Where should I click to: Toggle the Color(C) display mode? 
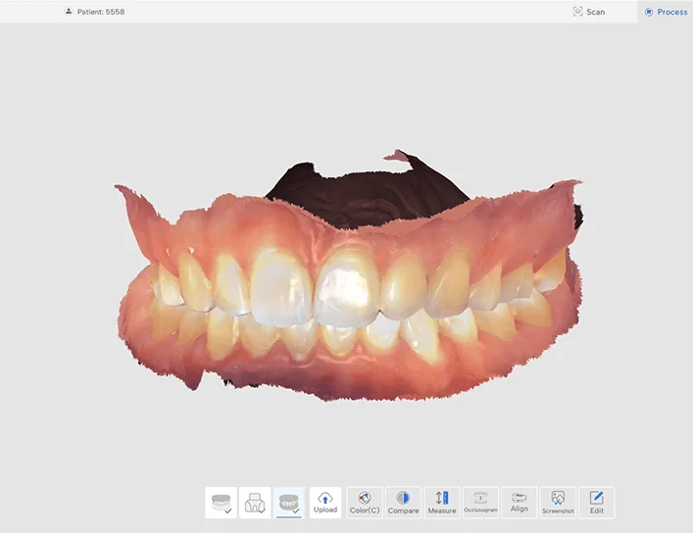365,503
